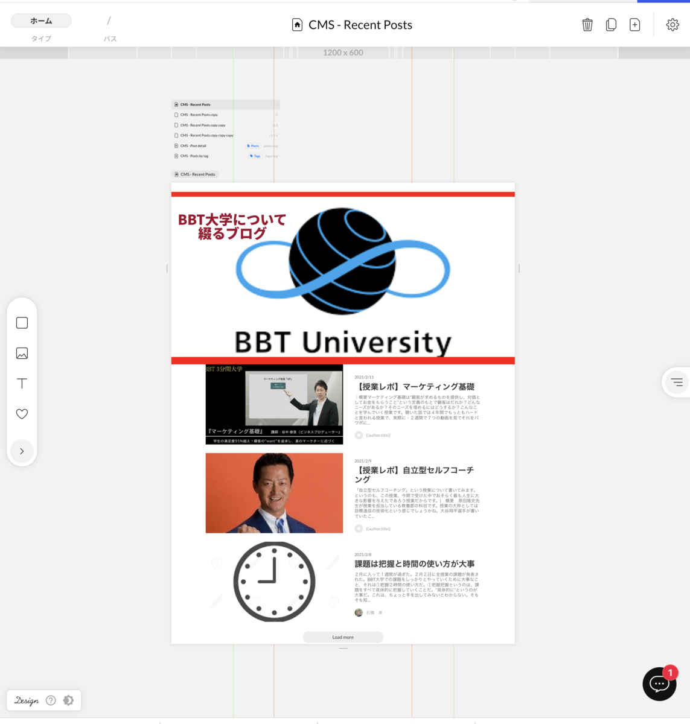This screenshot has height=724, width=690.
Task: Click the blue Posts model badge
Action: 254,145
